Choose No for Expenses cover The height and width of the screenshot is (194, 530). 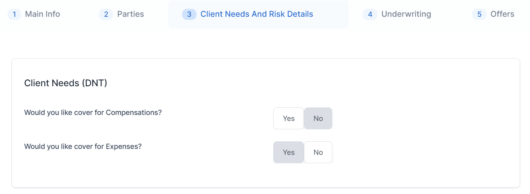[x=318, y=152]
